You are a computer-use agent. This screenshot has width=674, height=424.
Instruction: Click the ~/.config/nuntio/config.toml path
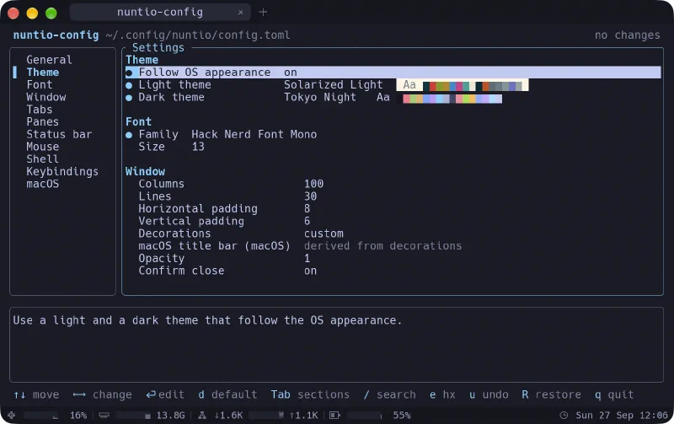198,35
